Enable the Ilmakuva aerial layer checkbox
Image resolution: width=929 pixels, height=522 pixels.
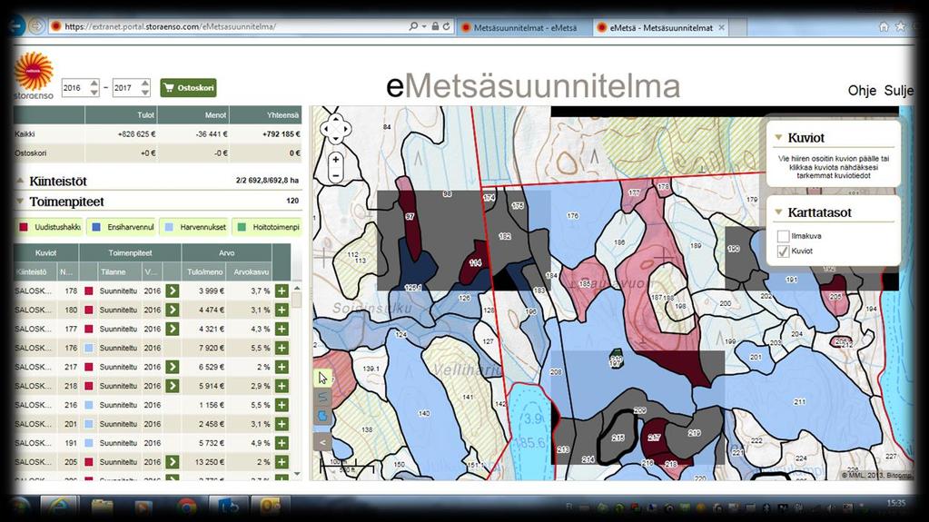(x=784, y=236)
